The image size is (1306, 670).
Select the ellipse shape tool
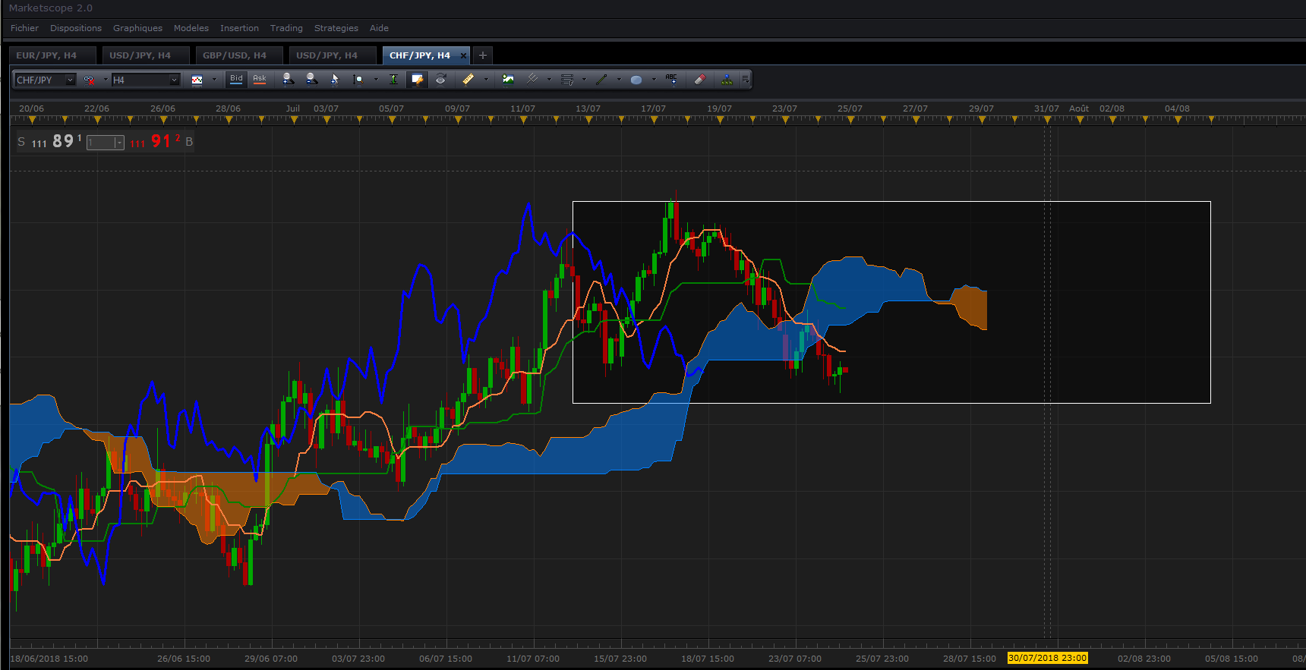pos(636,79)
